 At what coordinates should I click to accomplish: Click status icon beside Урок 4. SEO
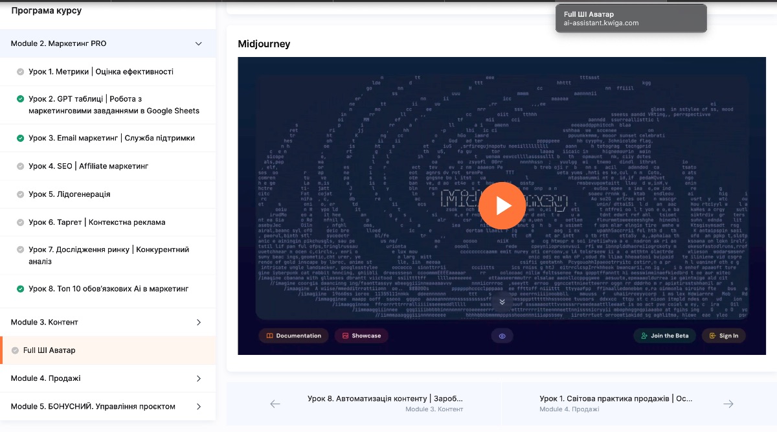[21, 166]
